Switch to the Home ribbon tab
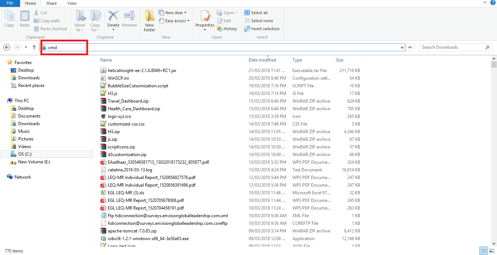The image size is (497, 255). click(31, 3)
